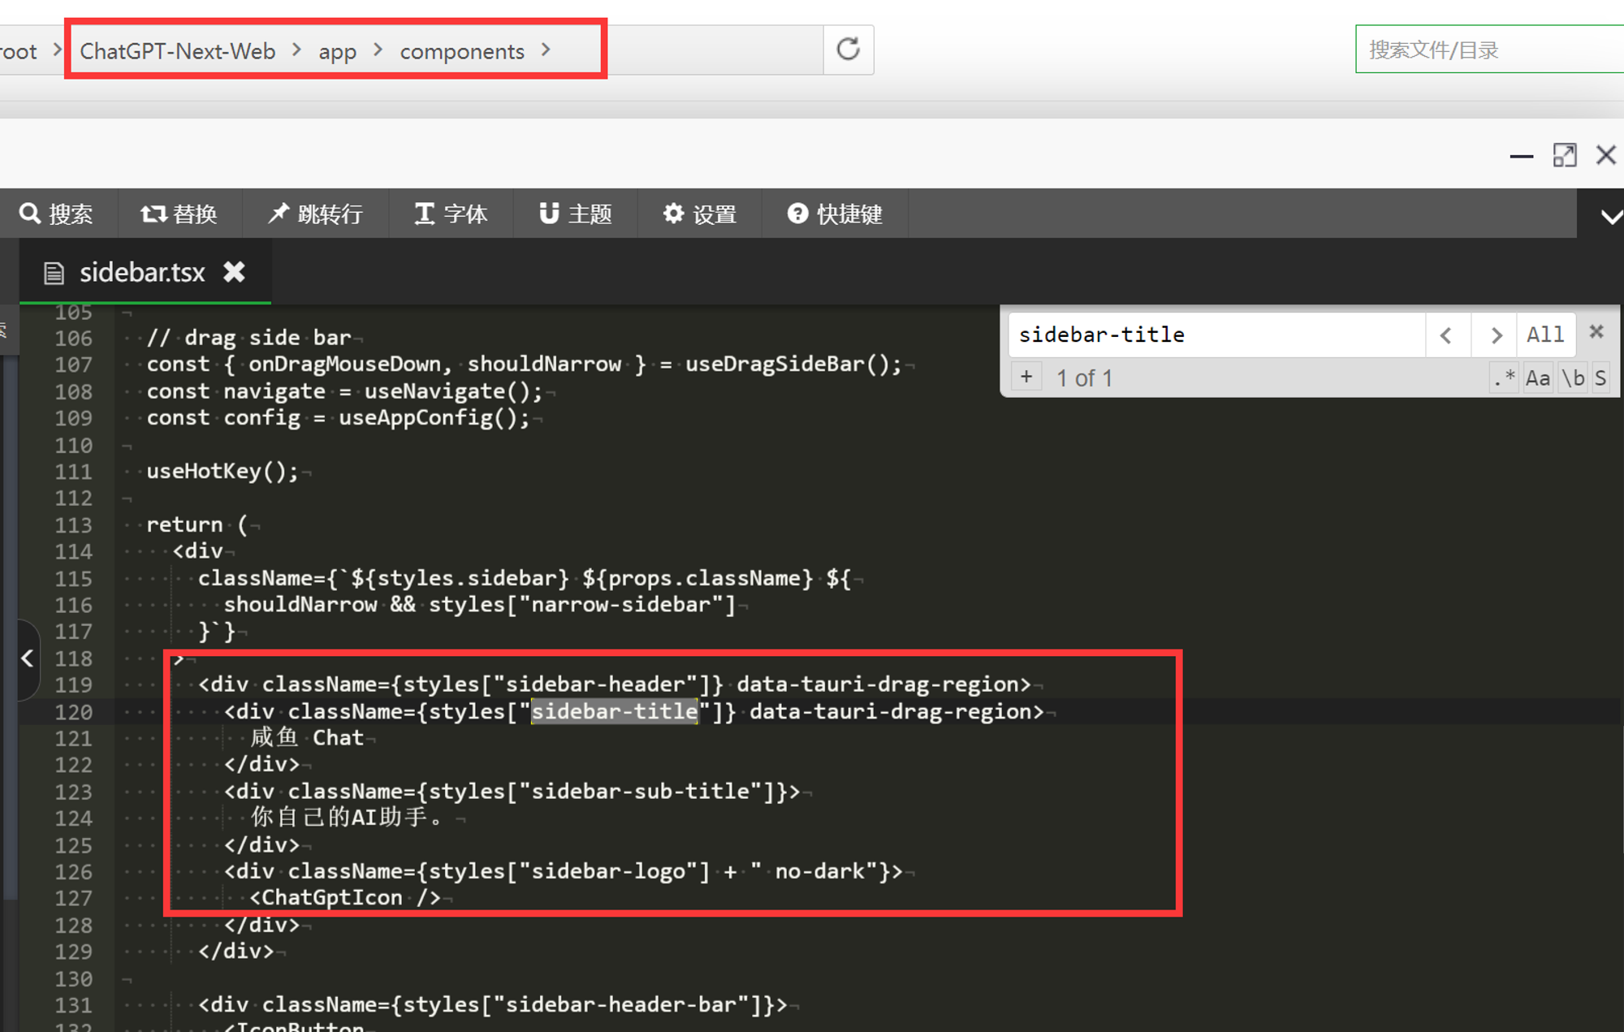Click the 跳转行 go-to-line button
The image size is (1624, 1032).
(315, 214)
